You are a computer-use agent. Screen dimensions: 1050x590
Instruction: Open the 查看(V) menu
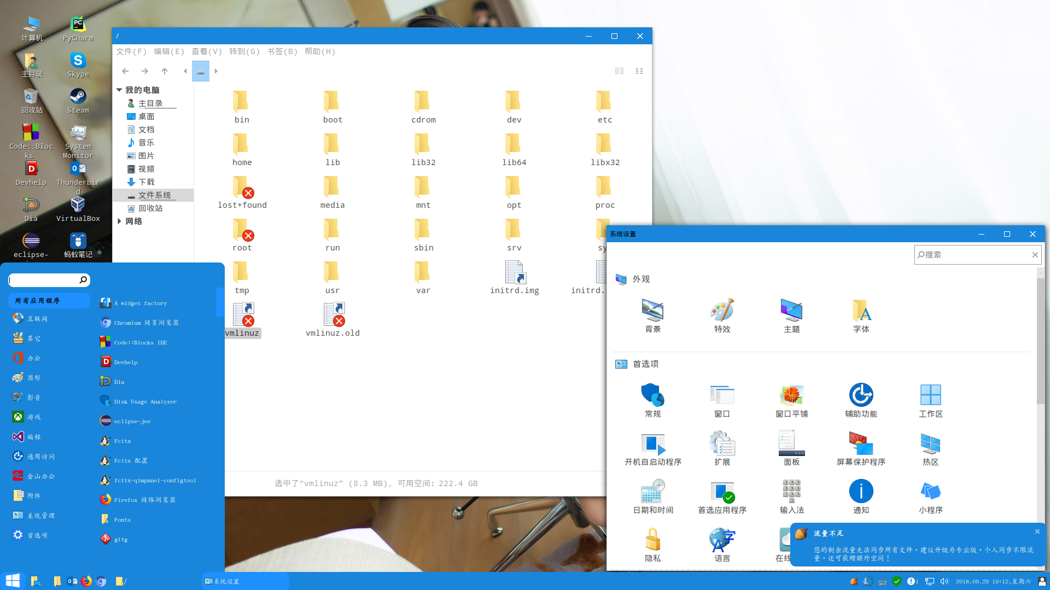[x=207, y=51]
